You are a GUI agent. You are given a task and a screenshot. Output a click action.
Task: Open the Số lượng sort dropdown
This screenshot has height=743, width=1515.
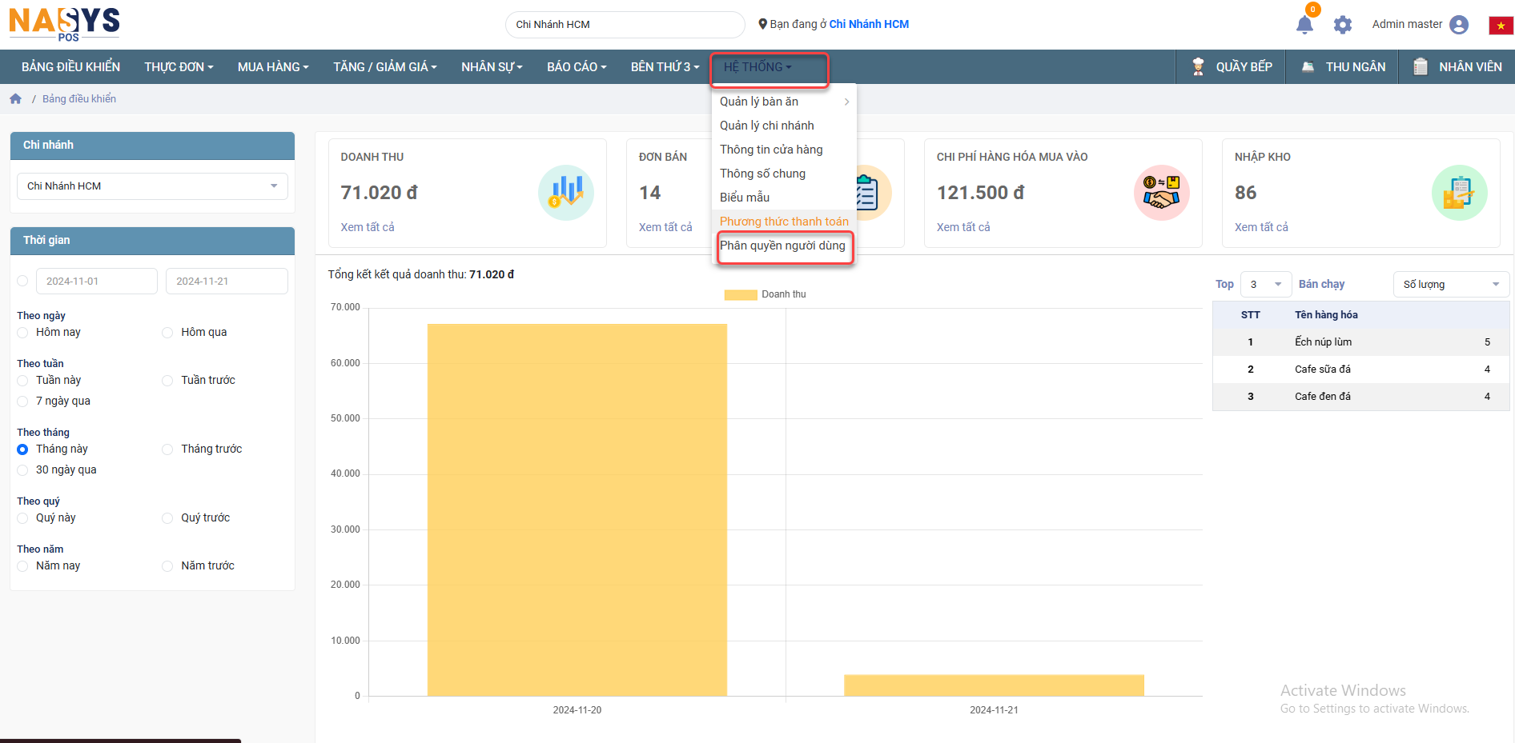click(x=1451, y=285)
